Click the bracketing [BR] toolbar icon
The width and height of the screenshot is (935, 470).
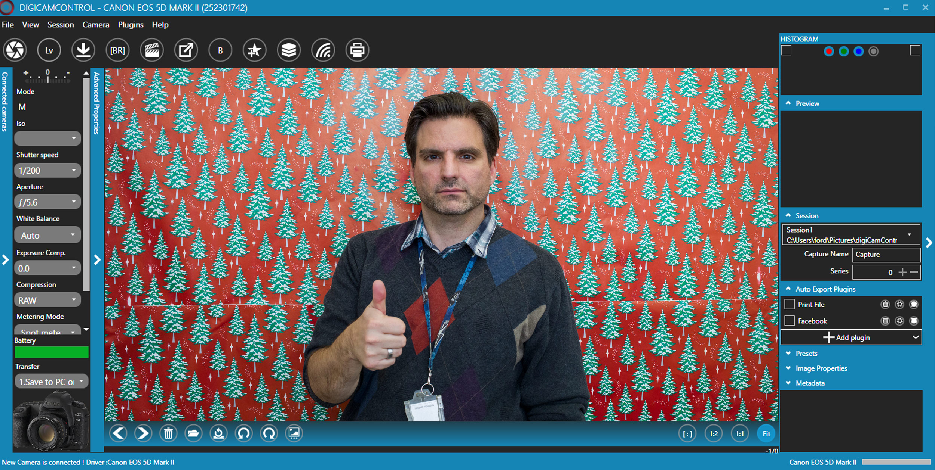coord(117,50)
